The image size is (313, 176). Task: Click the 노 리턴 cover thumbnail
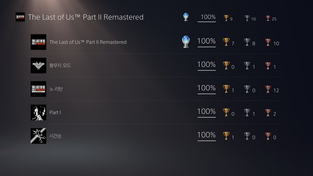[38, 89]
